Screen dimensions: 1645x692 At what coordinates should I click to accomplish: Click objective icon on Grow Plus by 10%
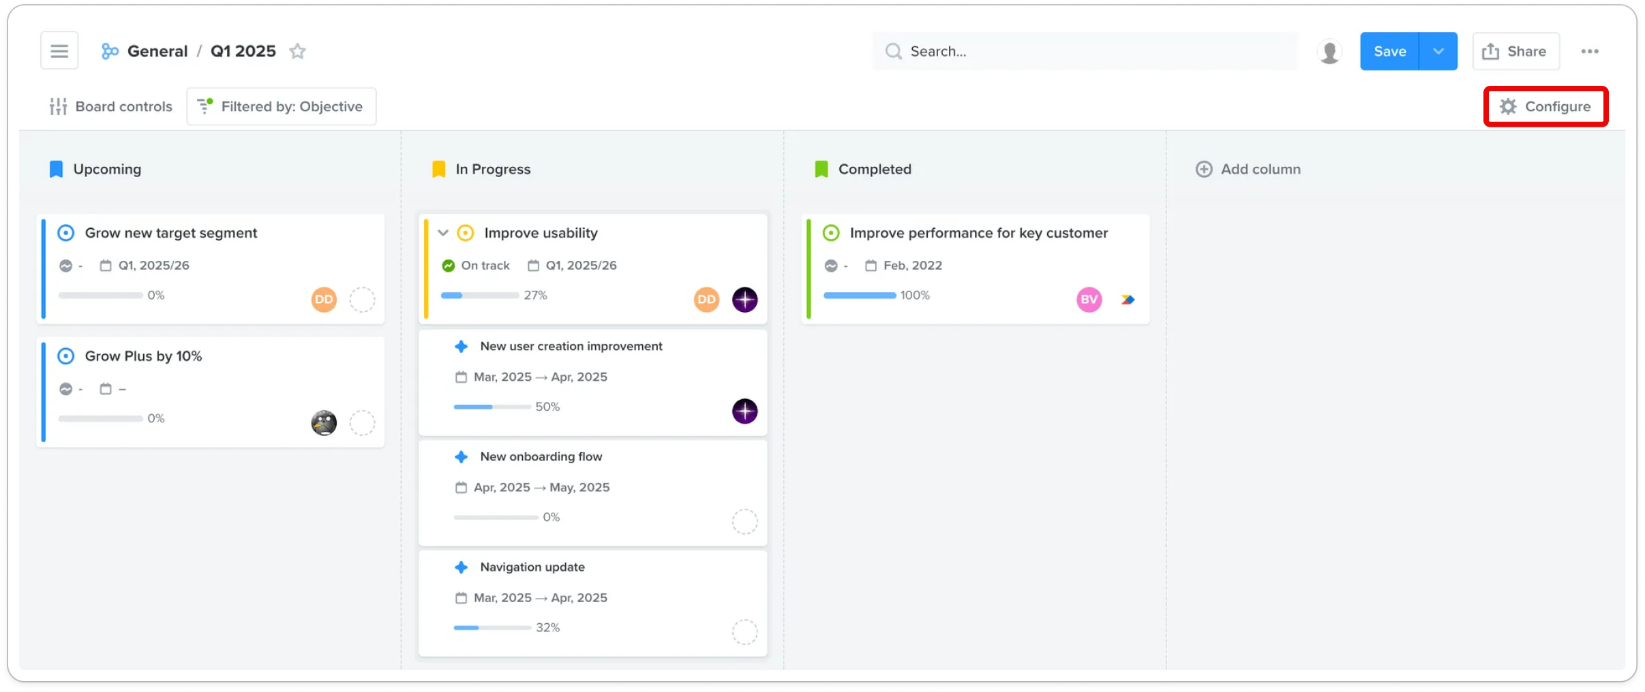tap(65, 356)
